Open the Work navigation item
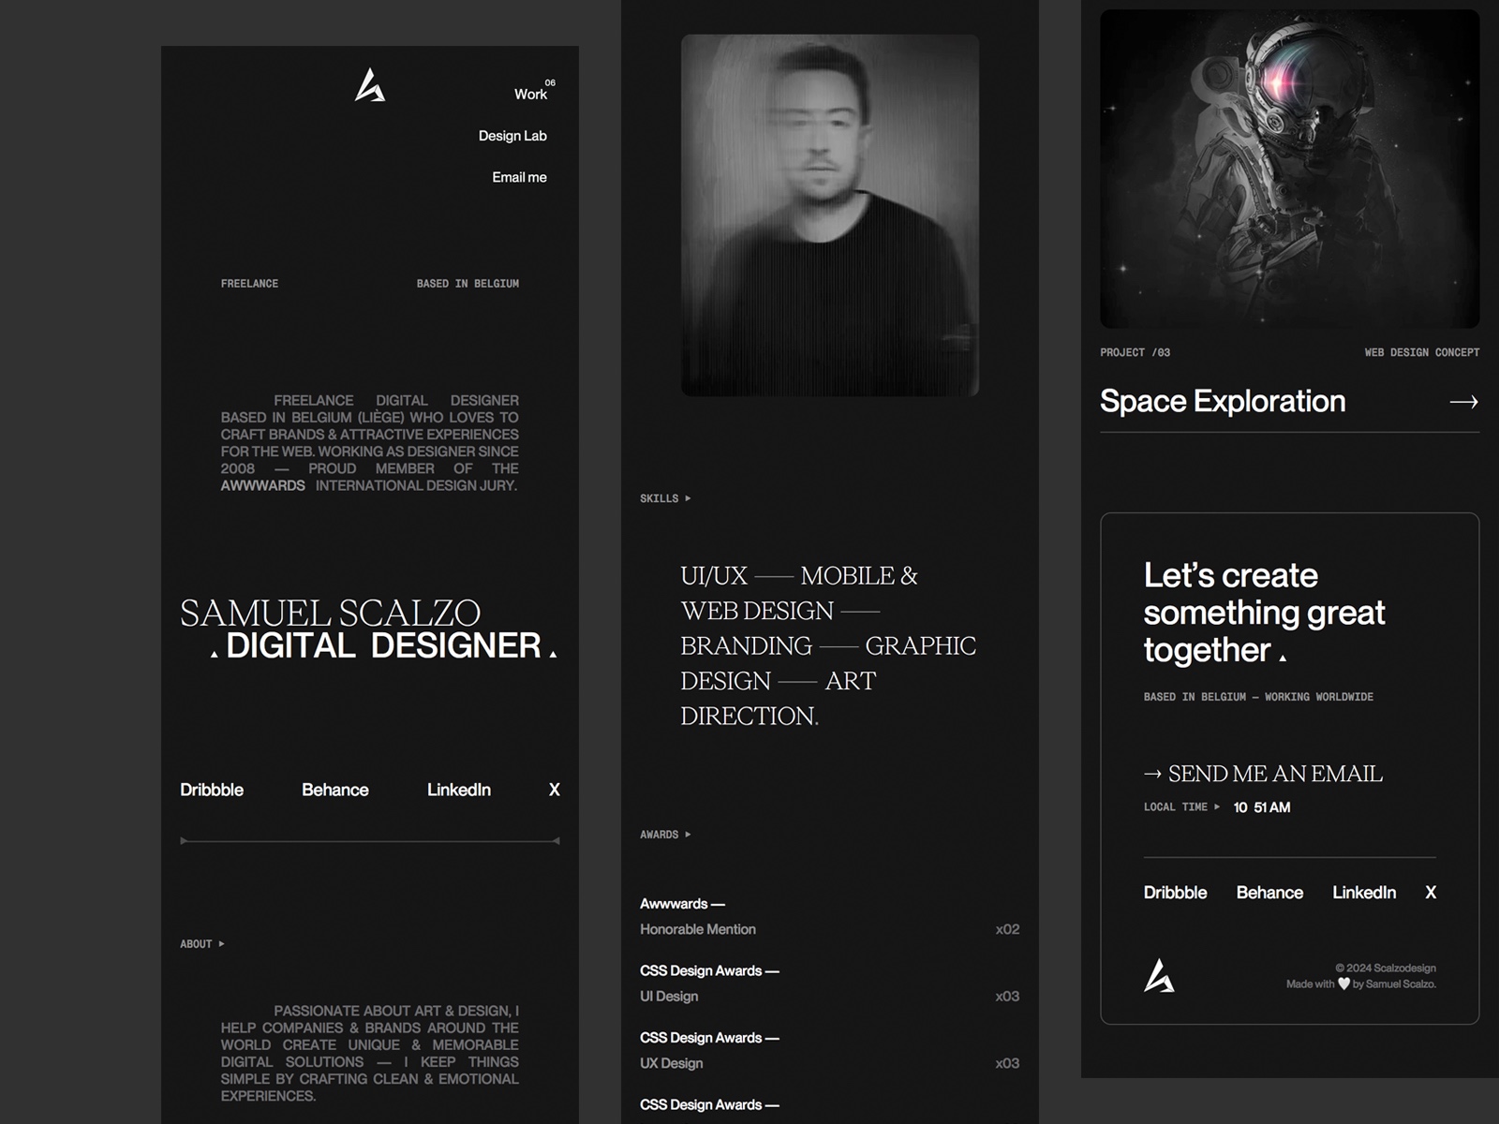This screenshot has width=1499, height=1124. pos(529,95)
